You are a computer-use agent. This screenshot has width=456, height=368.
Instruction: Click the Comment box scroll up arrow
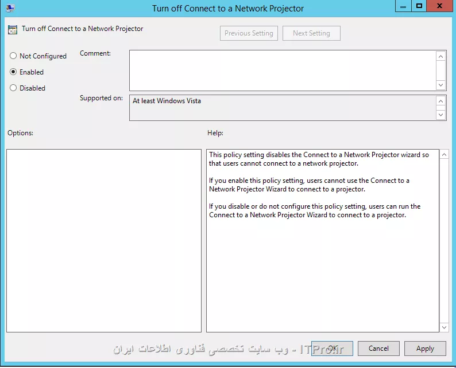click(x=441, y=56)
